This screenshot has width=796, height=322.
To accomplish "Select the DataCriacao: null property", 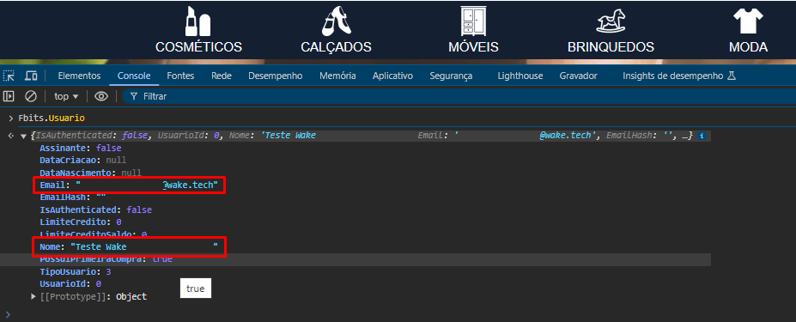I will click(x=82, y=161).
